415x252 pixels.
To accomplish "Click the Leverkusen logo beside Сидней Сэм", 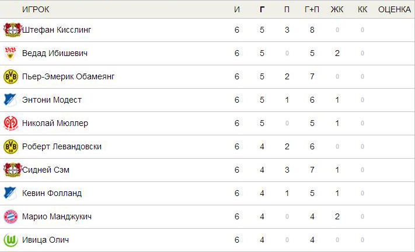I will click(x=12, y=170).
